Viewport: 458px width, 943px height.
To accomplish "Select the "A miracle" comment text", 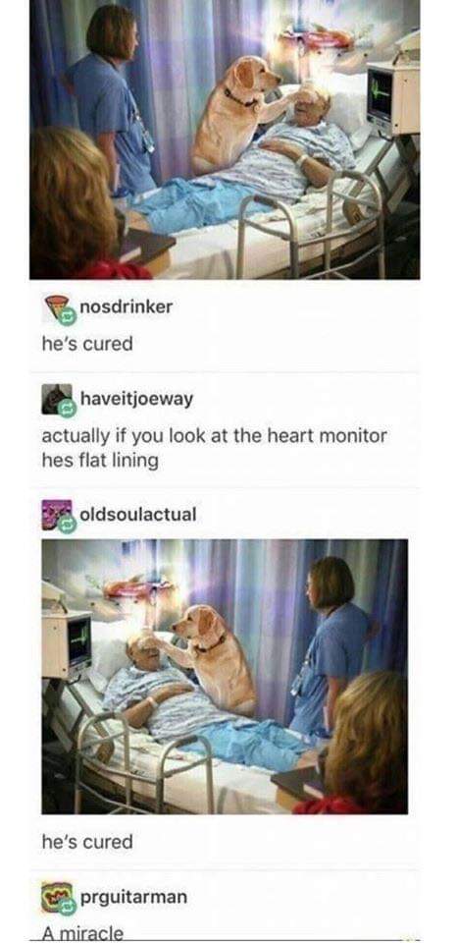I will pyautogui.click(x=82, y=934).
